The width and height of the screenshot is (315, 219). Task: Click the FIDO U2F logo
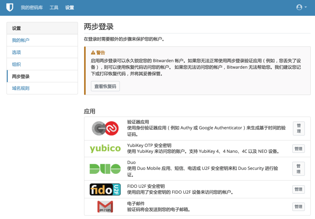point(105,189)
